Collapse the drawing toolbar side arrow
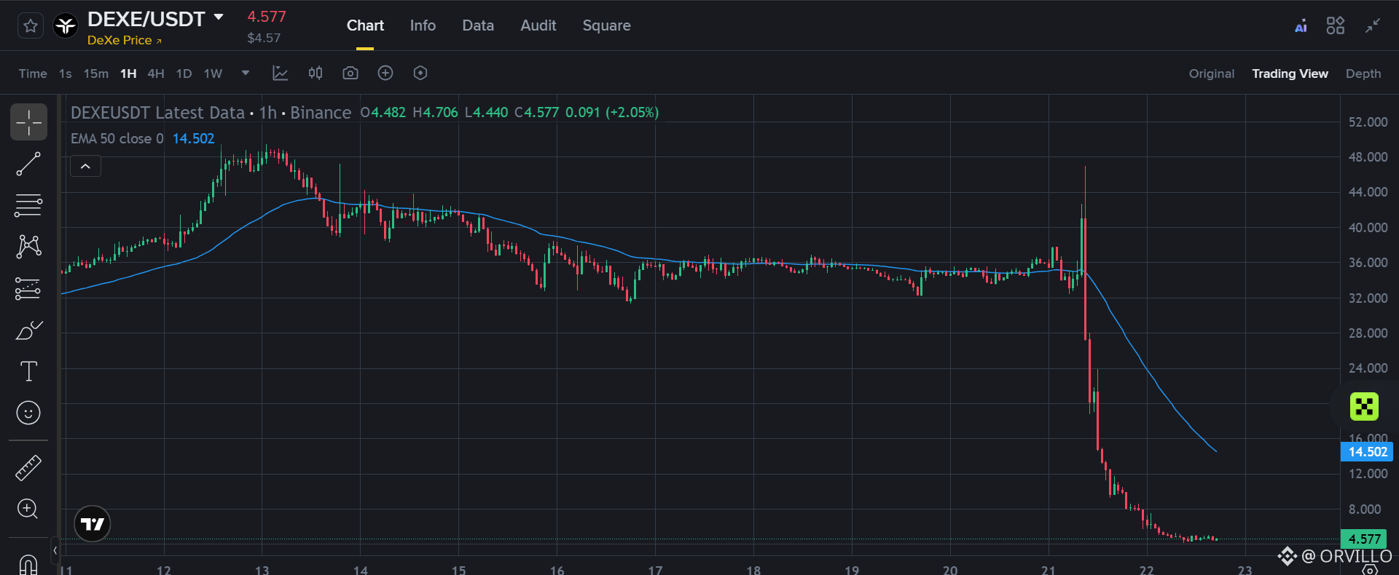 [x=55, y=550]
